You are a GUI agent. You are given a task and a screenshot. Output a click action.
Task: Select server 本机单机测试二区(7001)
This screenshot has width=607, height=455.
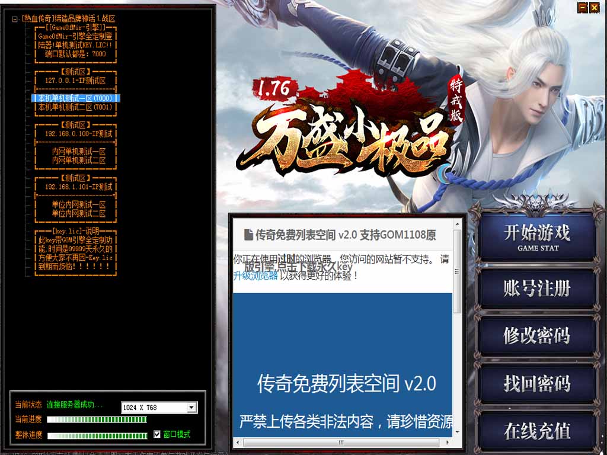coord(75,107)
